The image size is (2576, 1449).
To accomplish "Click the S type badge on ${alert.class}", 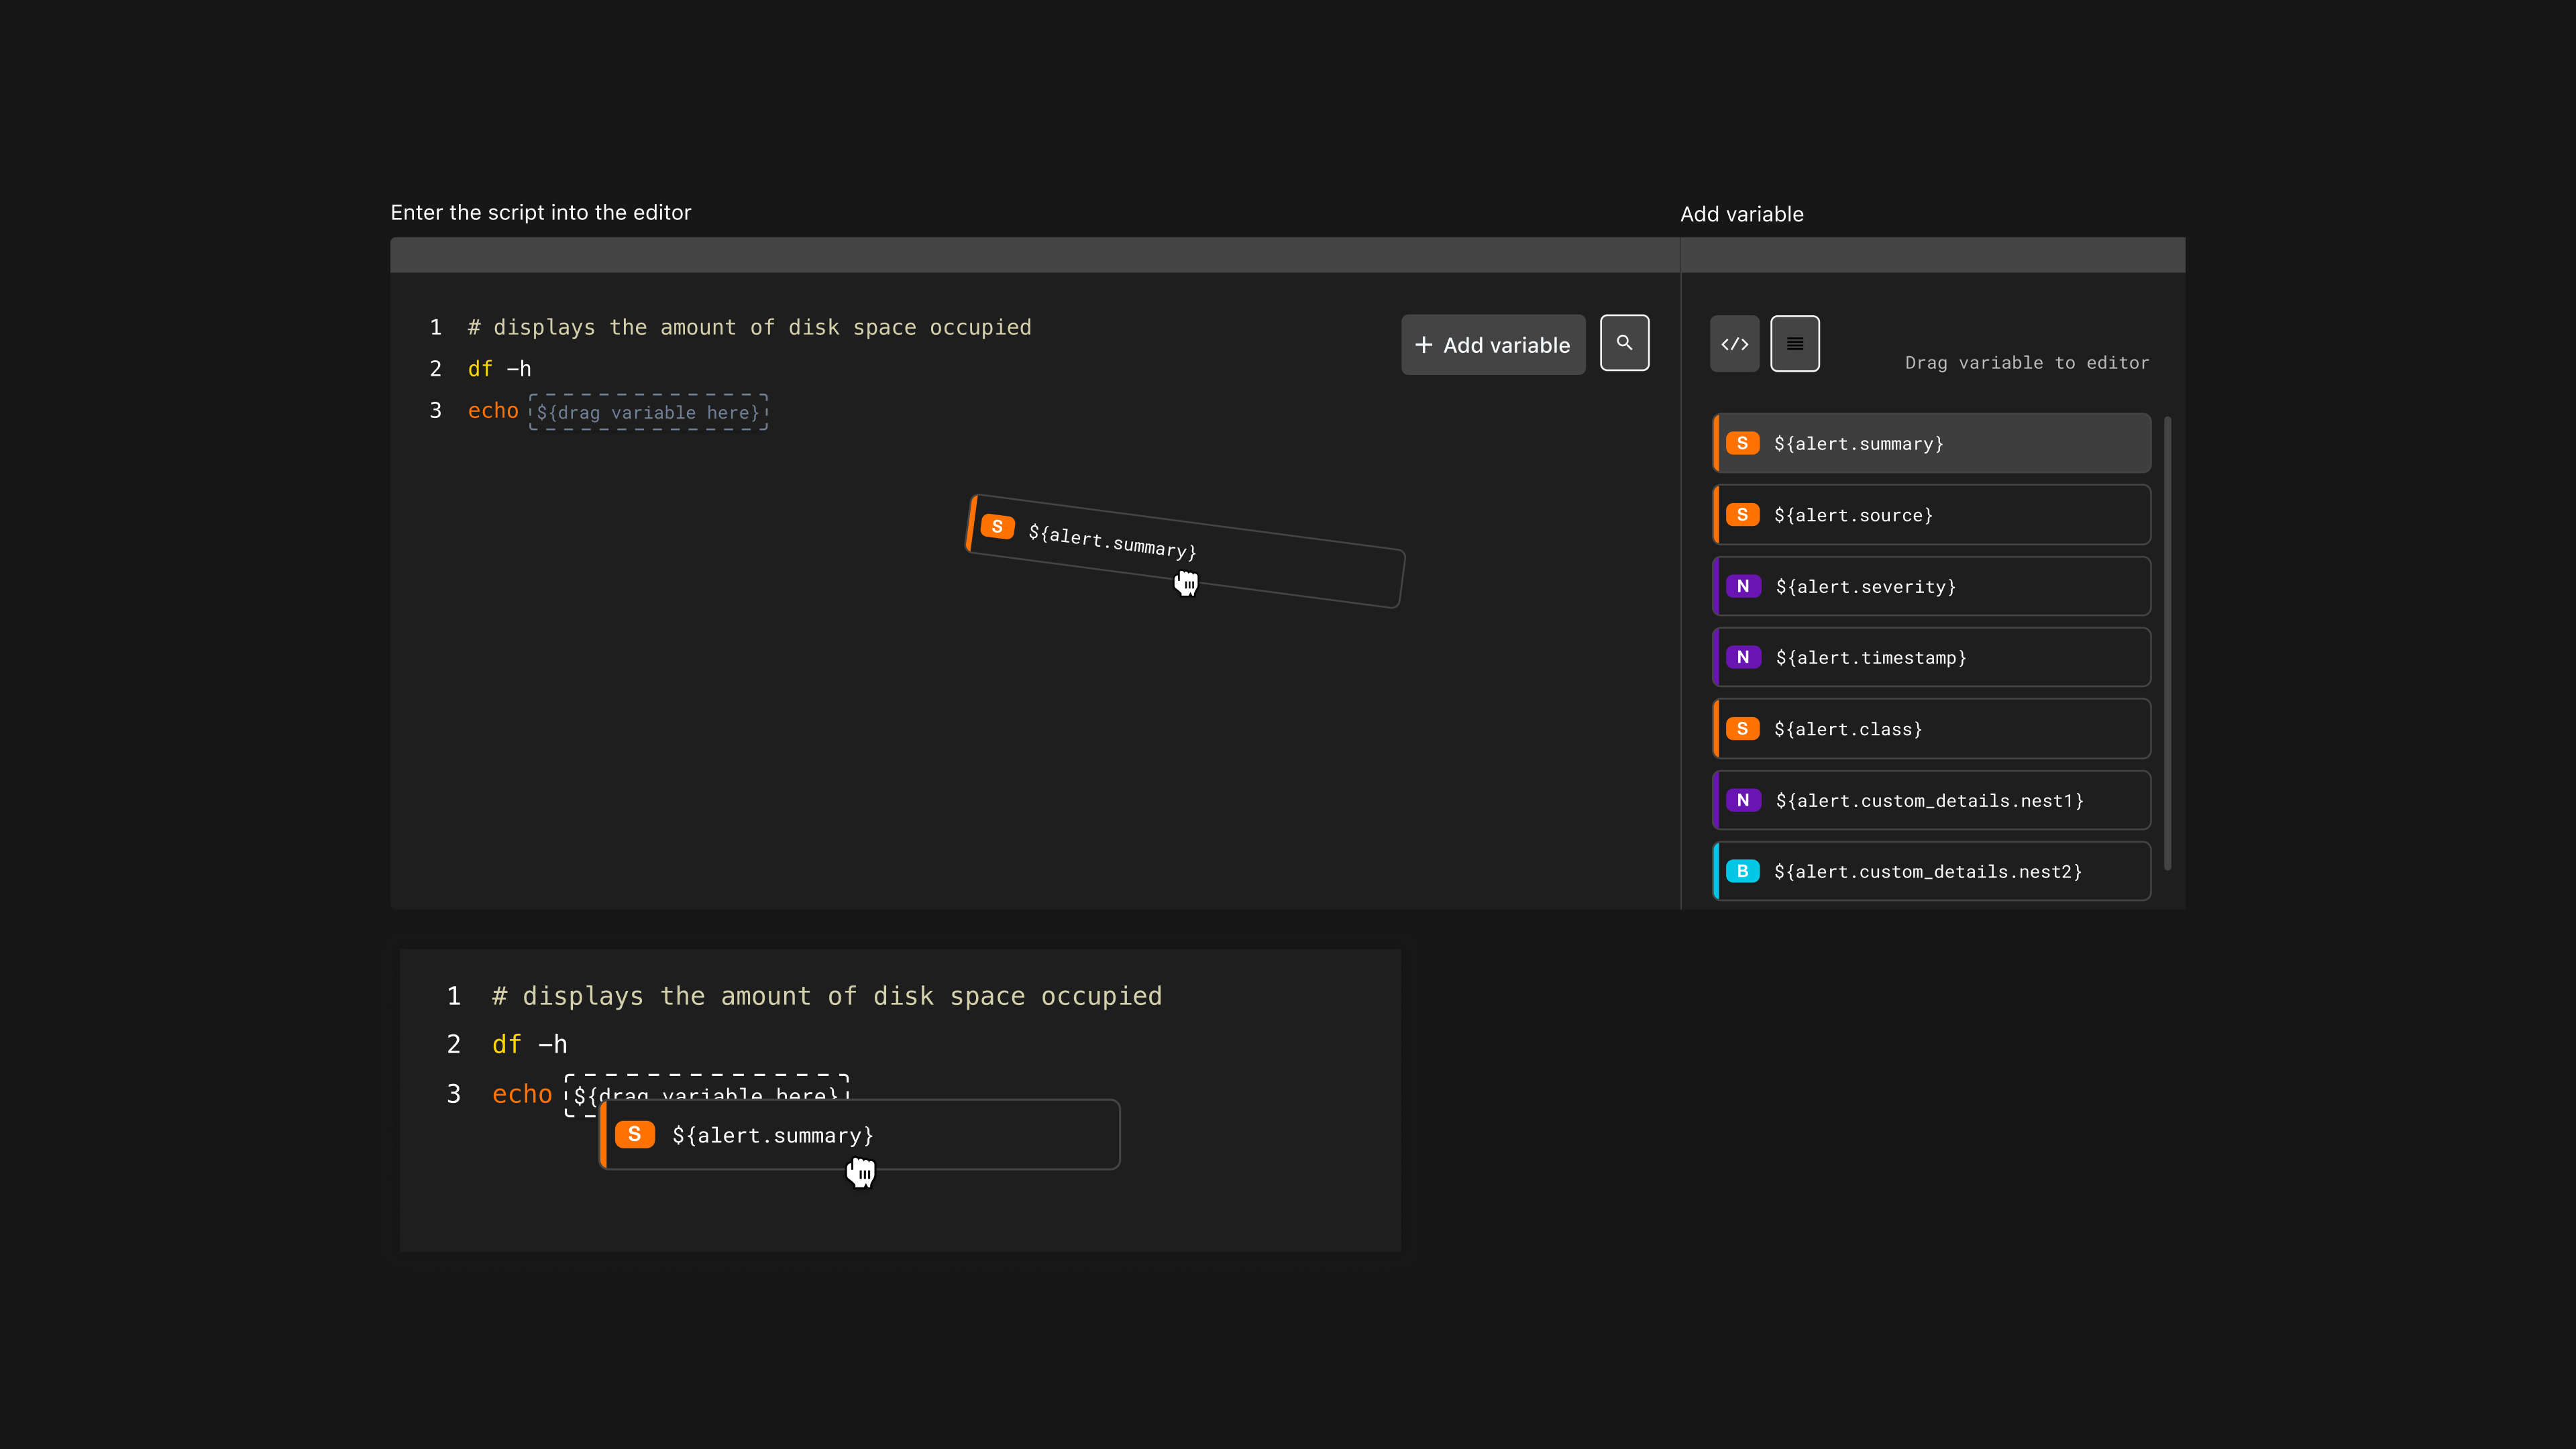I will point(1743,728).
